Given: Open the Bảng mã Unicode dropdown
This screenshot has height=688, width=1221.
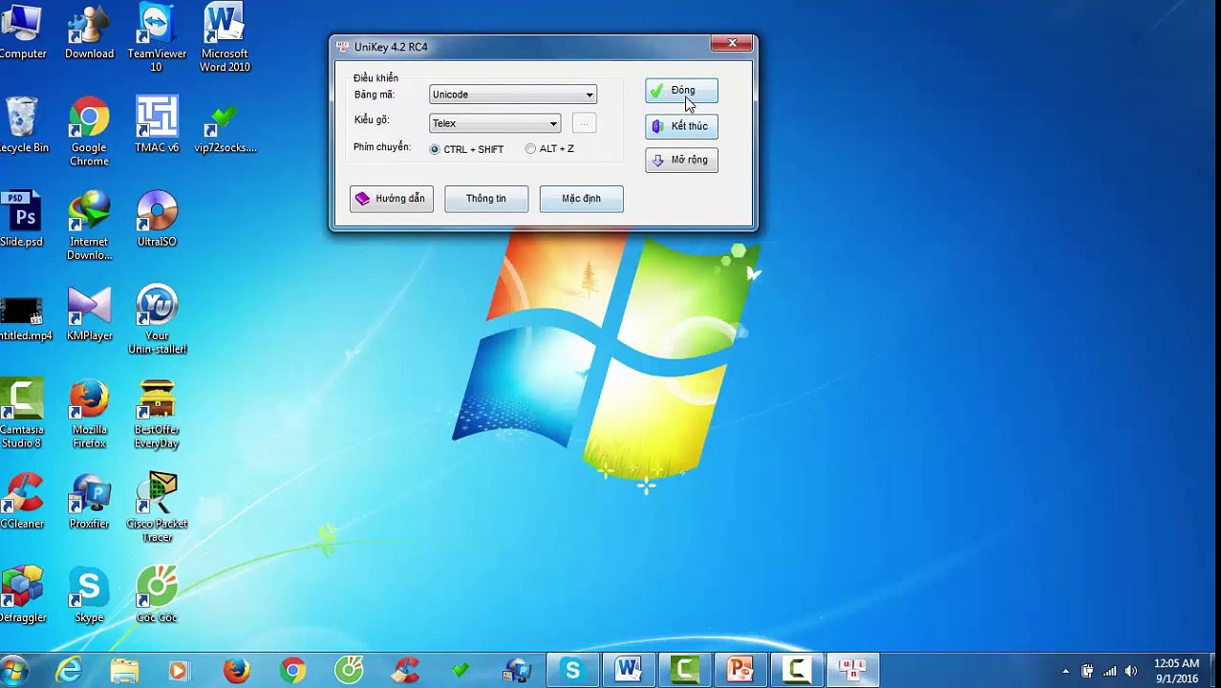Looking at the screenshot, I should point(513,95).
